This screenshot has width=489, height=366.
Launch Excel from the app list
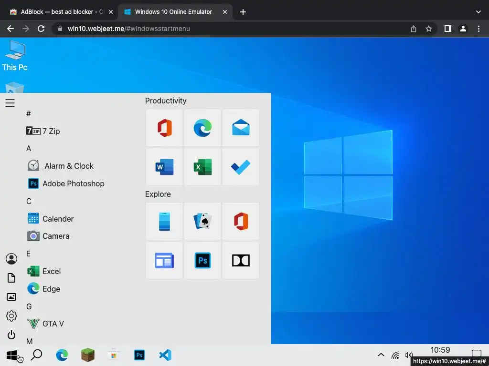click(44, 271)
